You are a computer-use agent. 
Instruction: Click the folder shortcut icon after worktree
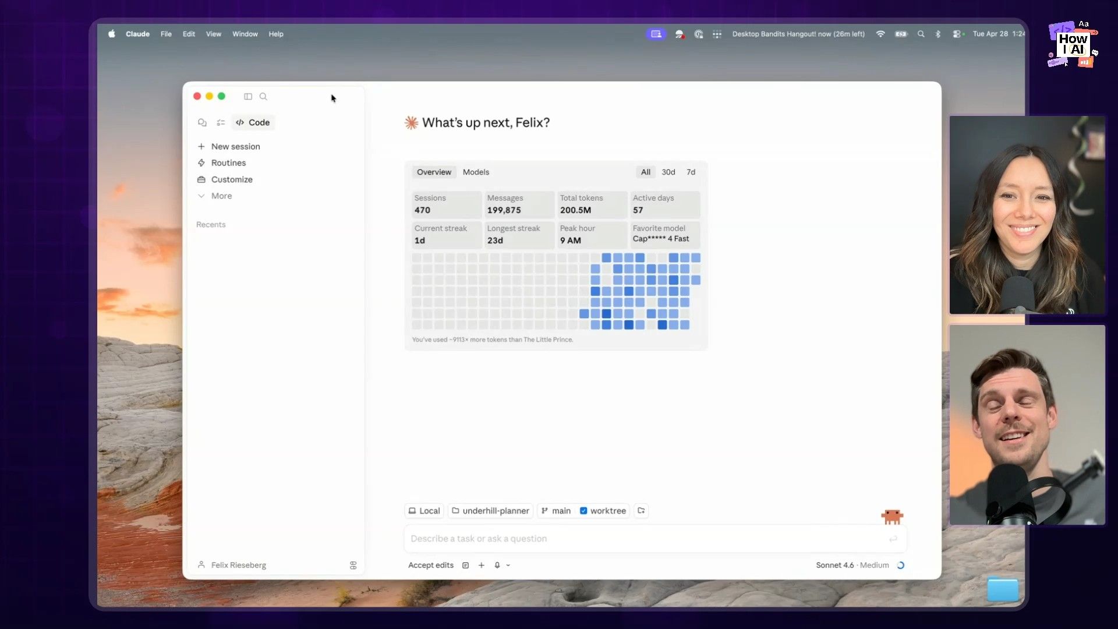pos(641,511)
